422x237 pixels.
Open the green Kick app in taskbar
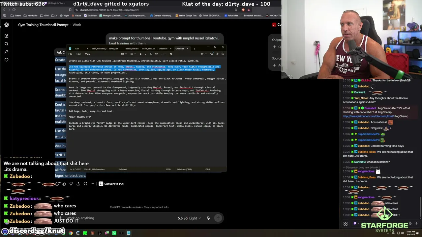[85, 233]
